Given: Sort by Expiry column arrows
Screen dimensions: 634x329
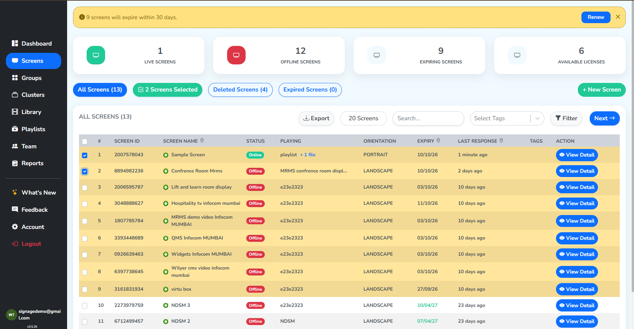Looking at the screenshot, I should tap(438, 140).
